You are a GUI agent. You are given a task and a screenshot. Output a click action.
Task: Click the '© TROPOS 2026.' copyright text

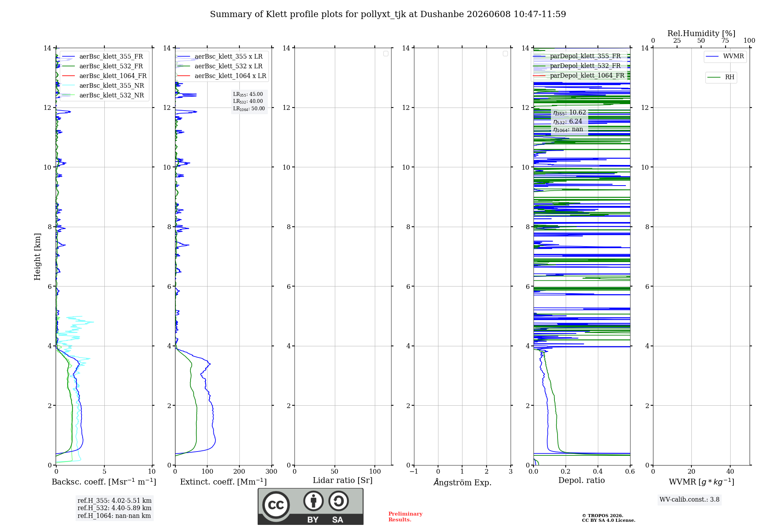tap(603, 516)
